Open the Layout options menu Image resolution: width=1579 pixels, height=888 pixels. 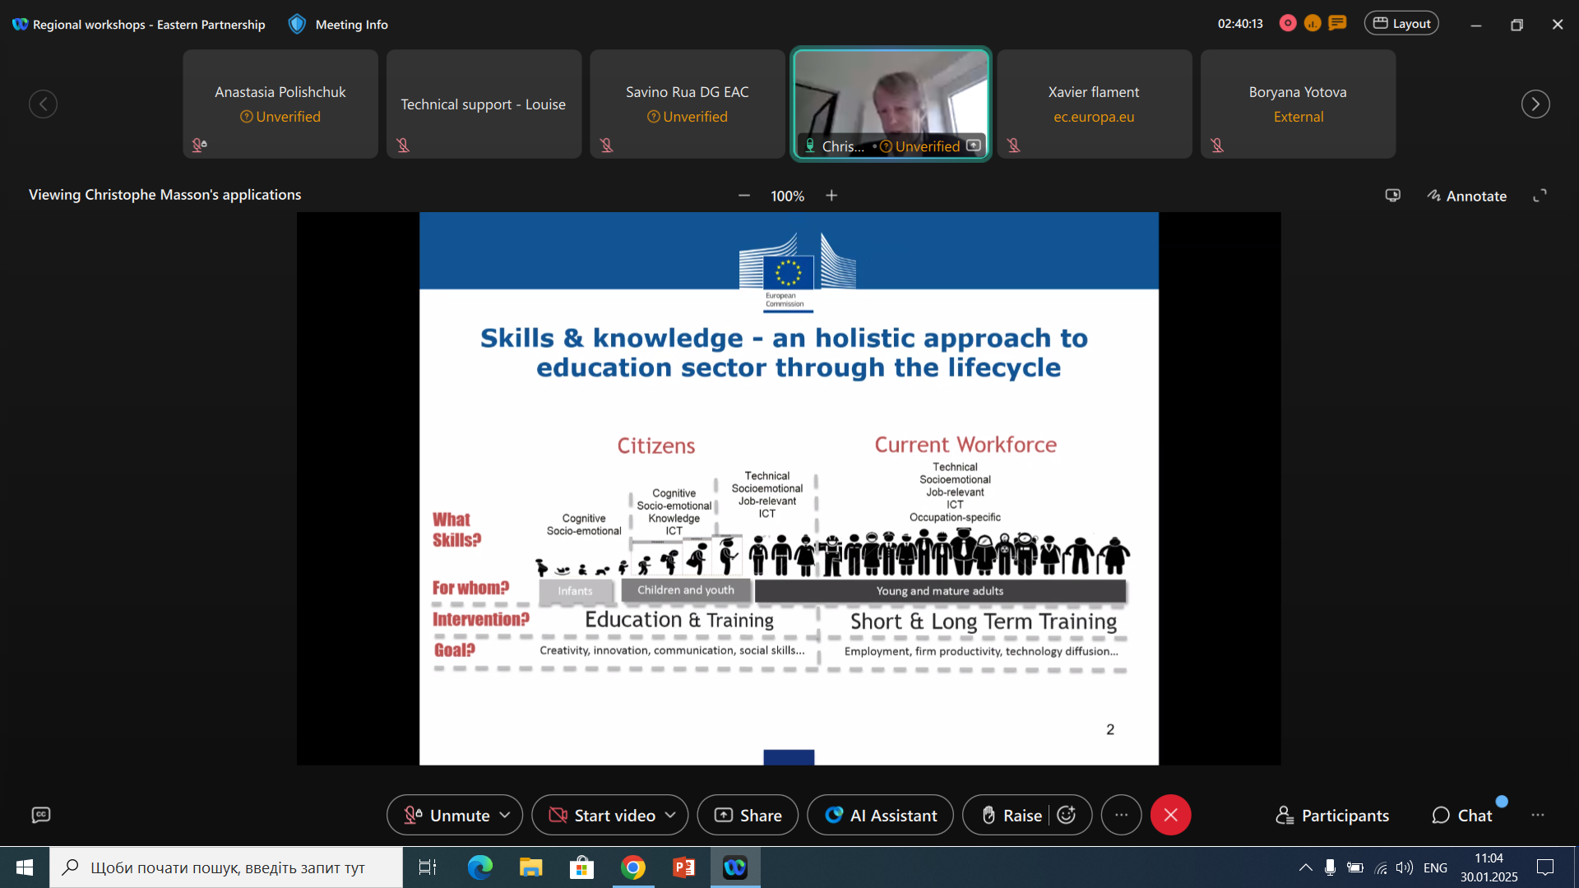click(1401, 23)
